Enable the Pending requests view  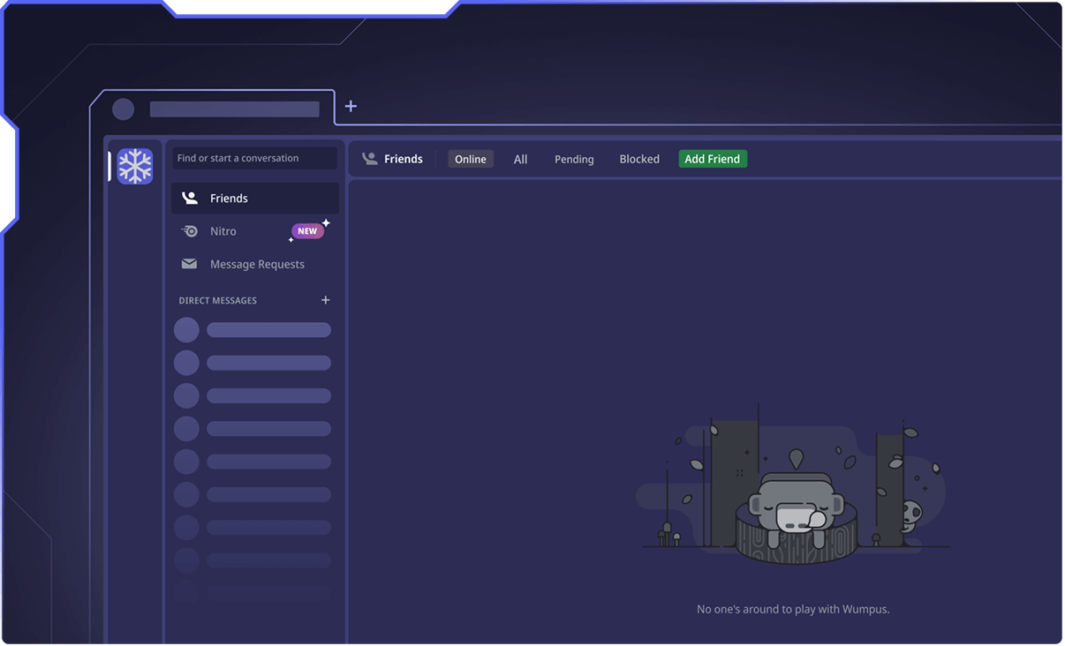coord(573,159)
